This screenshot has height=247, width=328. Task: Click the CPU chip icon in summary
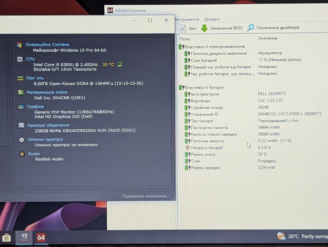point(20,59)
